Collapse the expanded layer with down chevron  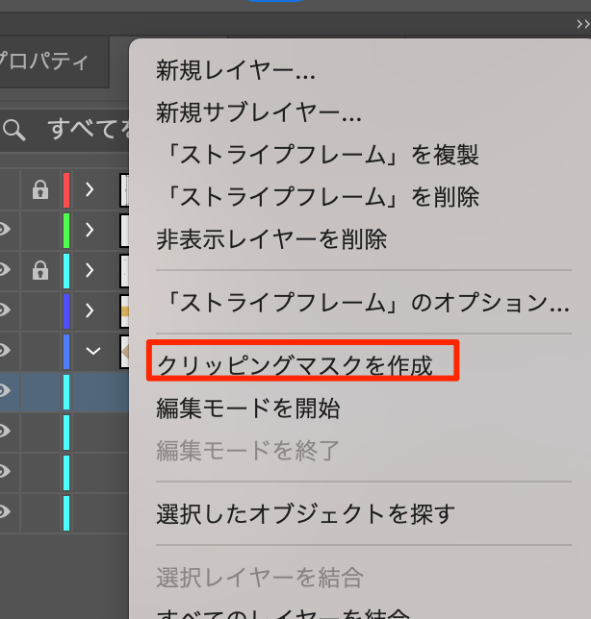(x=92, y=351)
